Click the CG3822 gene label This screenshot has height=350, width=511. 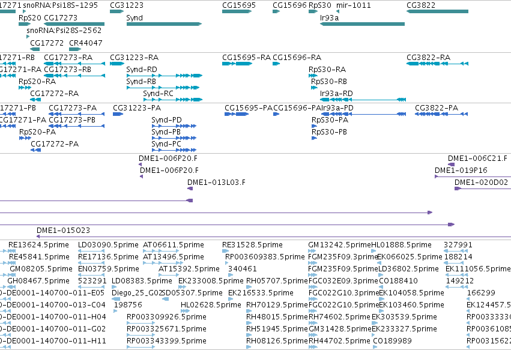point(421,5)
